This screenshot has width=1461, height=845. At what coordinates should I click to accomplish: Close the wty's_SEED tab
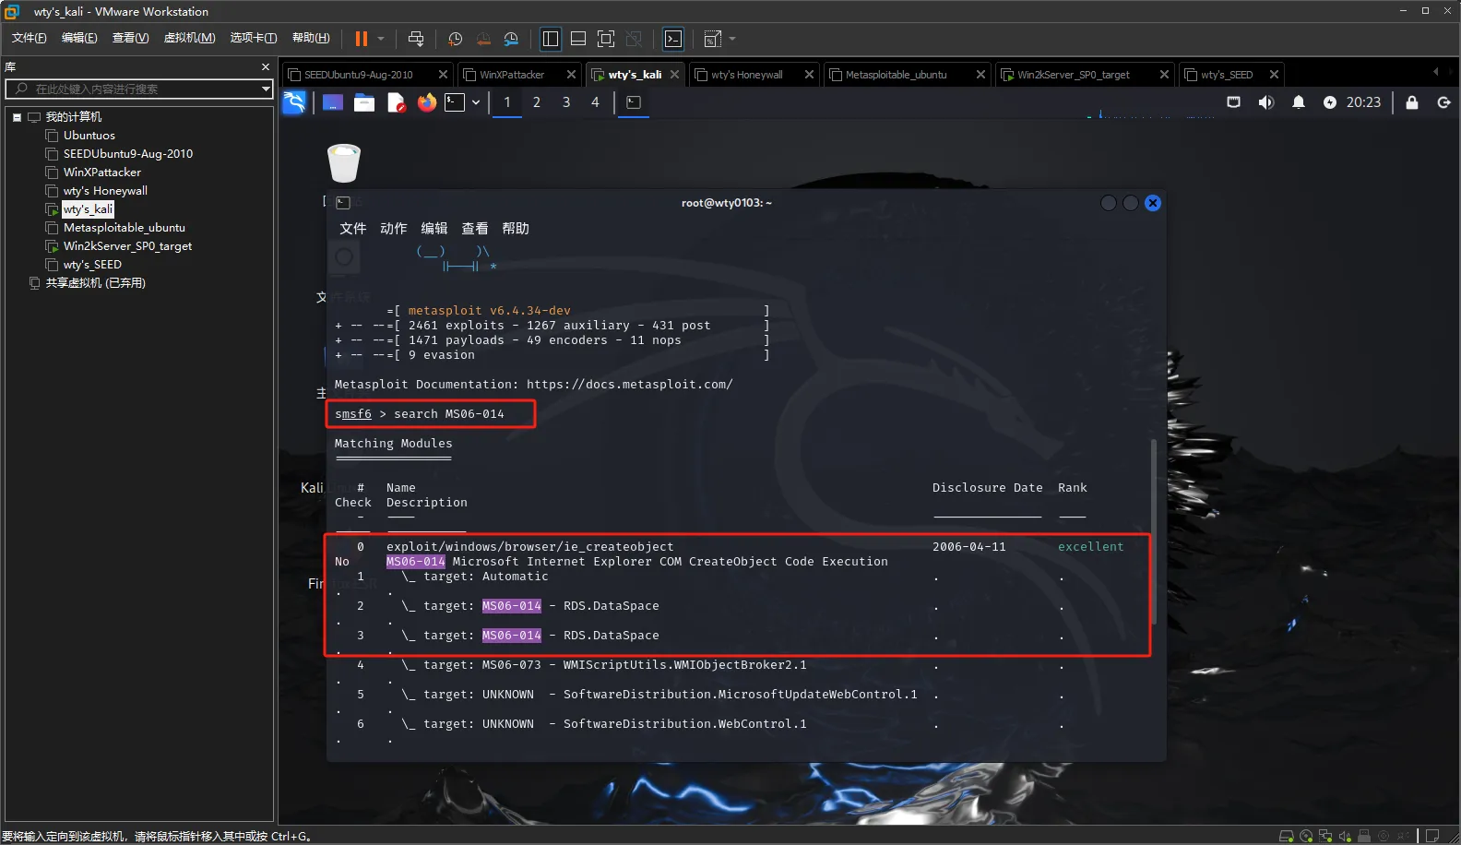[1274, 75]
